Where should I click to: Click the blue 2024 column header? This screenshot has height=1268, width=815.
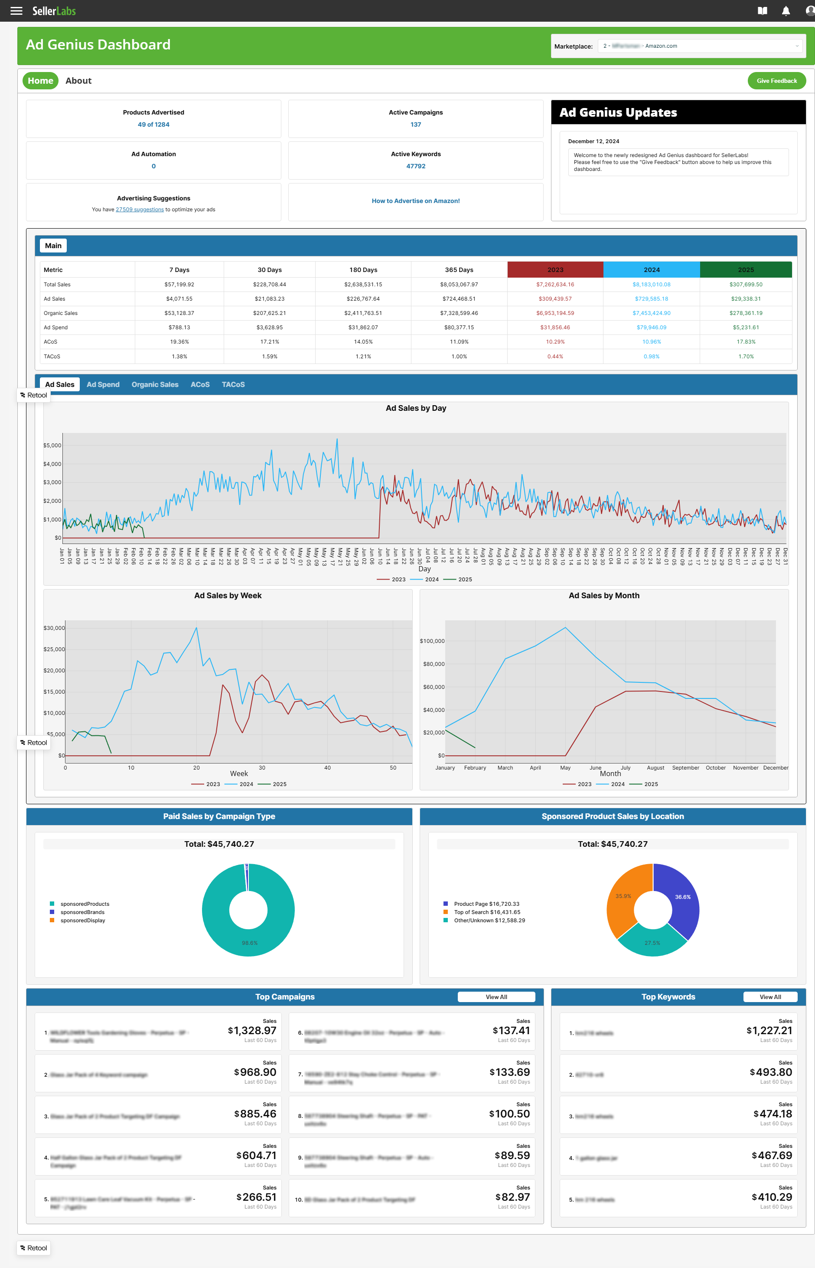tap(652, 269)
